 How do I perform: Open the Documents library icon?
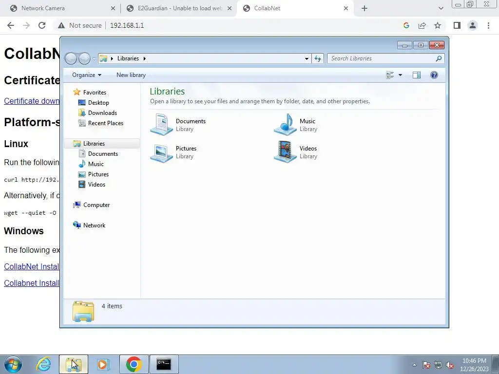(x=162, y=124)
